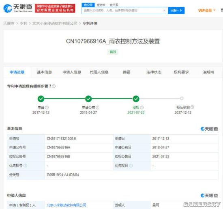Switch to the 法律状态 tab
Viewport: 223px width, 209px height.
(x=154, y=72)
